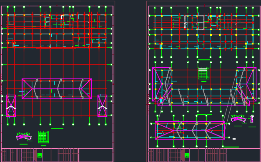The height and width of the screenshot is (162, 261).
Task: Select the small white section detail on right sheet
Action: pyautogui.click(x=252, y=119)
